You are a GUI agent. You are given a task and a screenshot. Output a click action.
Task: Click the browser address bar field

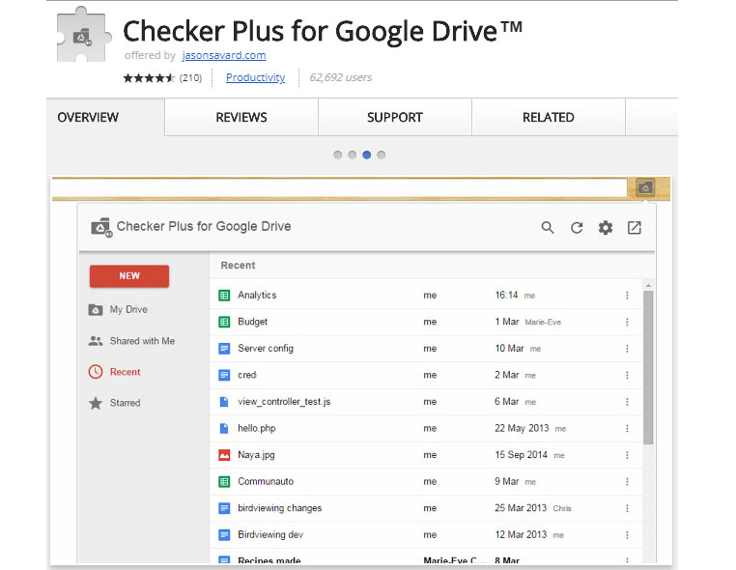339,187
